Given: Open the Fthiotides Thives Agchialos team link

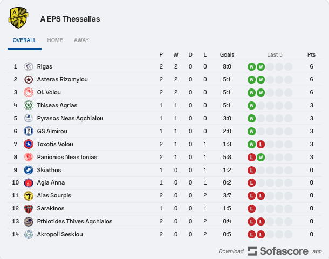Looking at the screenshot, I should [74, 221].
